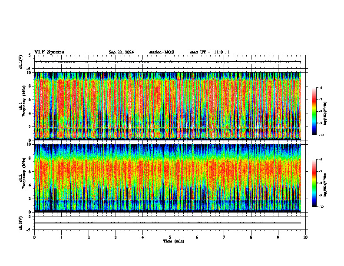344x266 pixels.
Task: Click the ch.1(V) waveform trace at top
Action: click(x=168, y=62)
